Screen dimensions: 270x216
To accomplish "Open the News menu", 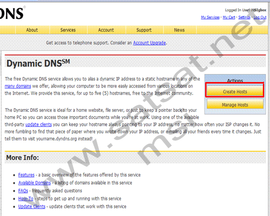I will 179,30.
